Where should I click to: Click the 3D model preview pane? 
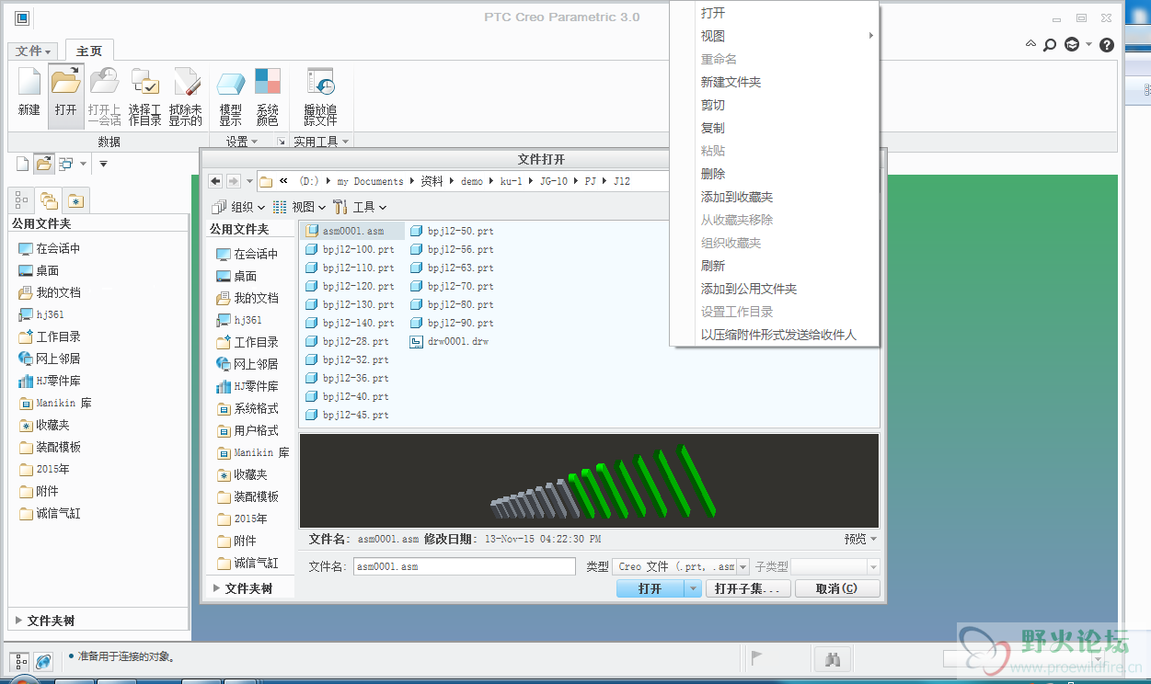point(589,481)
